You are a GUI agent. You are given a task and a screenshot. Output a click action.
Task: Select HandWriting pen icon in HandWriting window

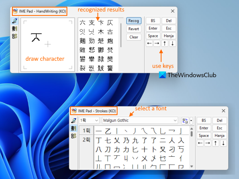click(15, 21)
